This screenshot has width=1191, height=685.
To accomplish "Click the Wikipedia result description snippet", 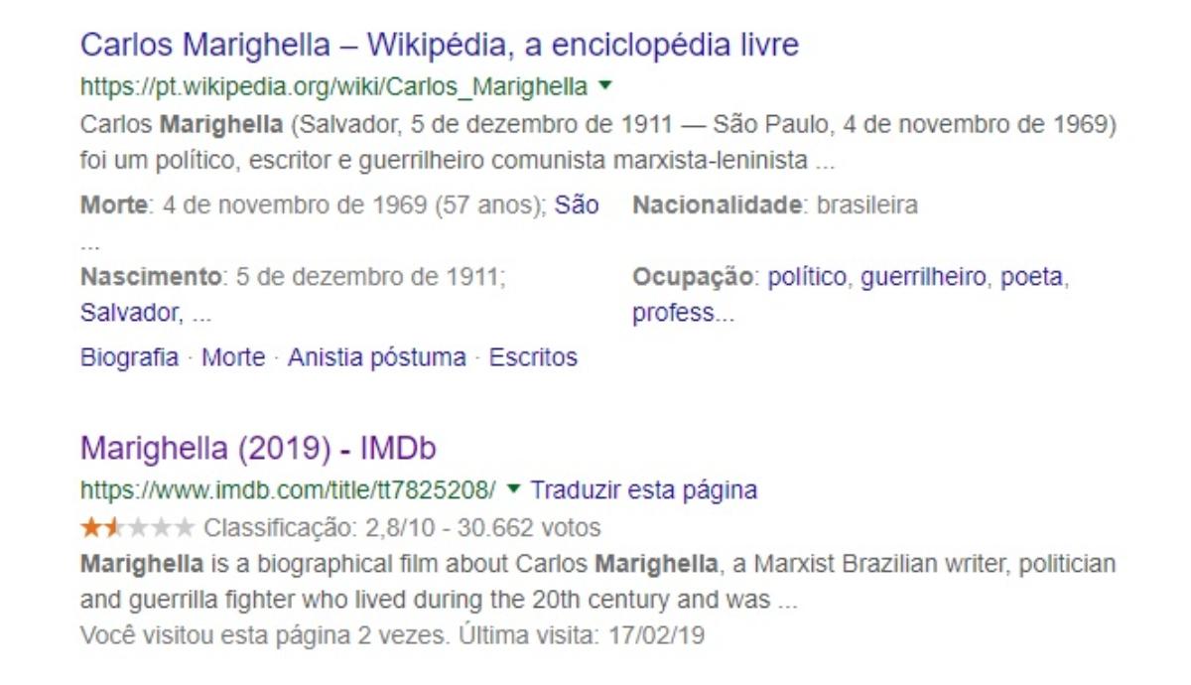I will coord(595,143).
